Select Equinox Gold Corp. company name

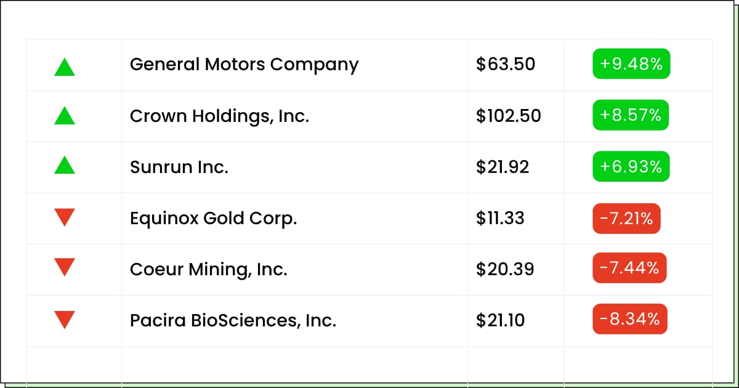(x=214, y=218)
